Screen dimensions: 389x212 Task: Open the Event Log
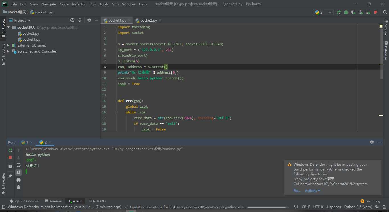pyautogui.click(x=370, y=201)
